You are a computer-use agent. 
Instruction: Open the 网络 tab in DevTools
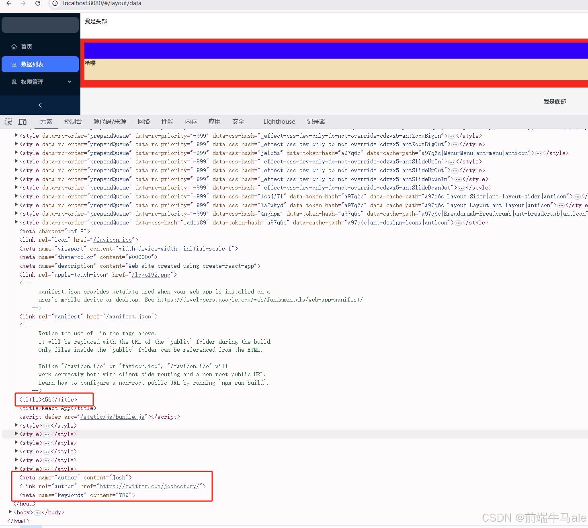143,121
